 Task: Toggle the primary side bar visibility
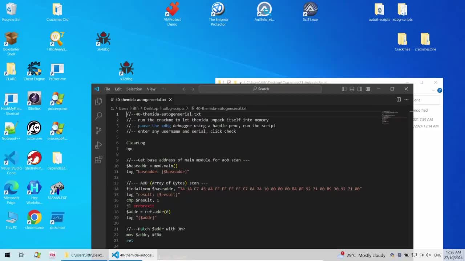point(344,89)
